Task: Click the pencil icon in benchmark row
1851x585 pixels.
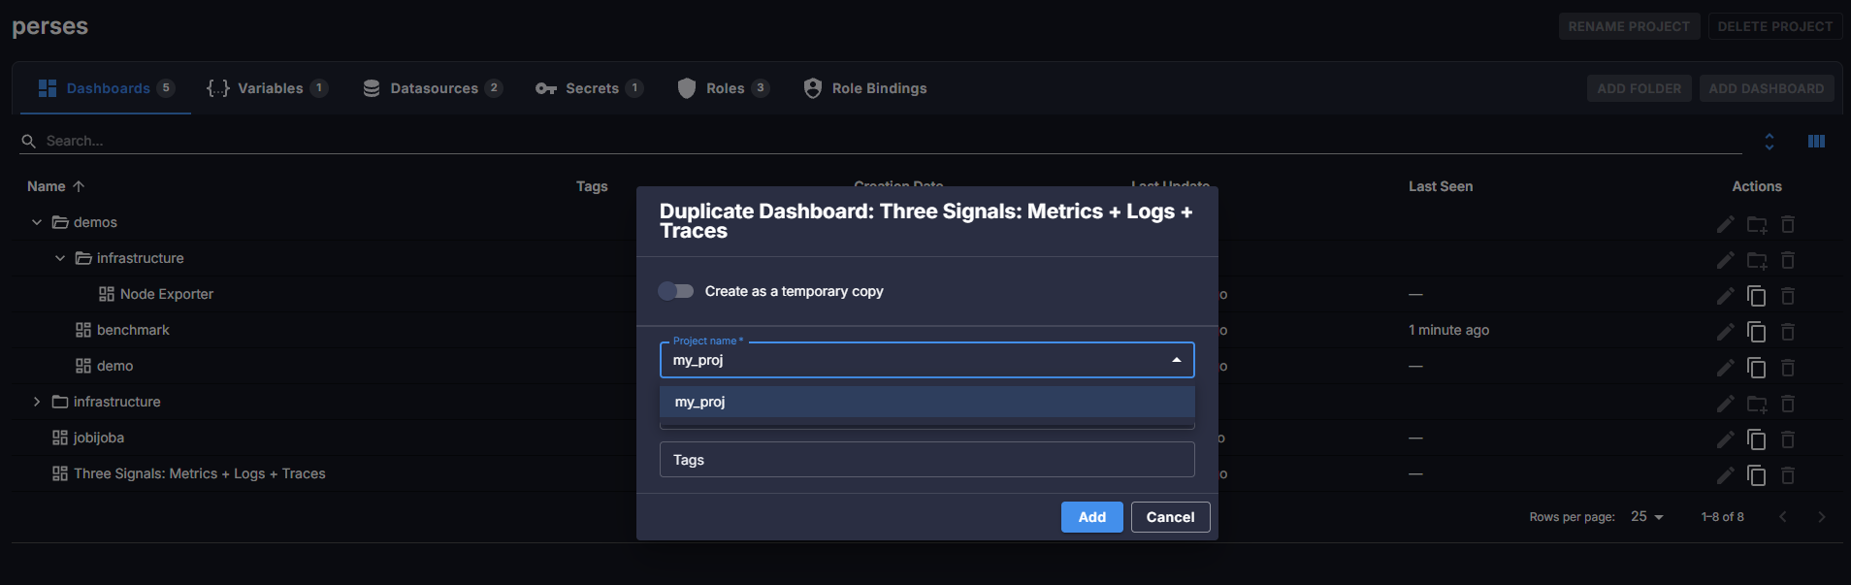Action: coord(1725,332)
